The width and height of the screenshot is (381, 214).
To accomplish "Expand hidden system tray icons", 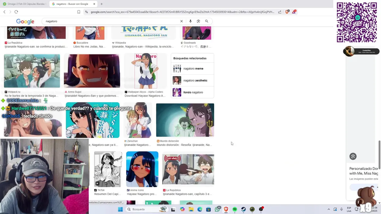I will coord(329,209).
